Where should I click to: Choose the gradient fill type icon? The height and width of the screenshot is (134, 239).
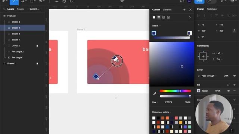(159, 17)
